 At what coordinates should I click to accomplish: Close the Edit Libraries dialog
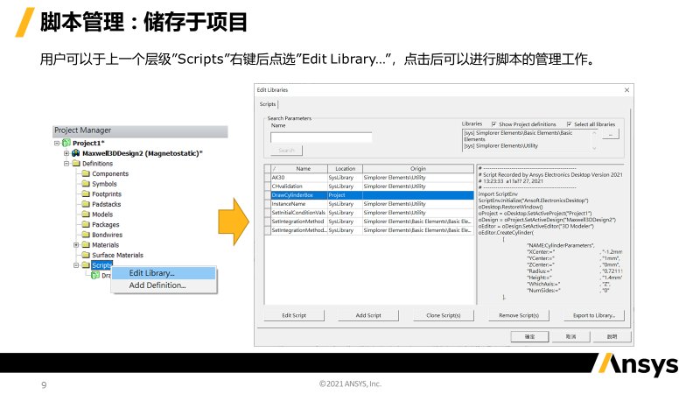[x=626, y=90]
